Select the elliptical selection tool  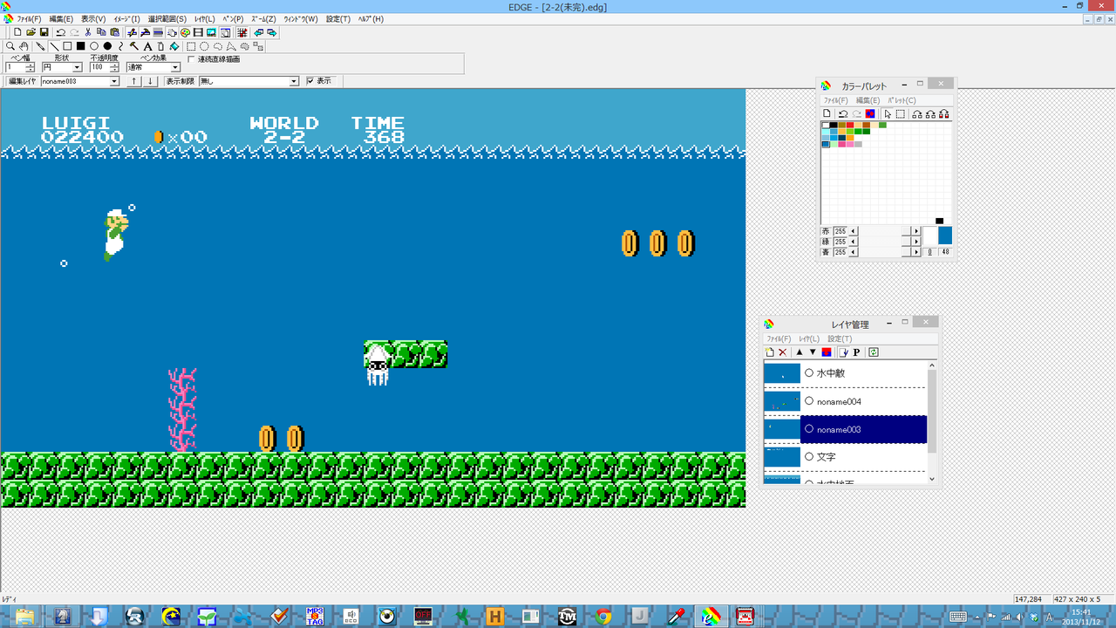point(204,46)
